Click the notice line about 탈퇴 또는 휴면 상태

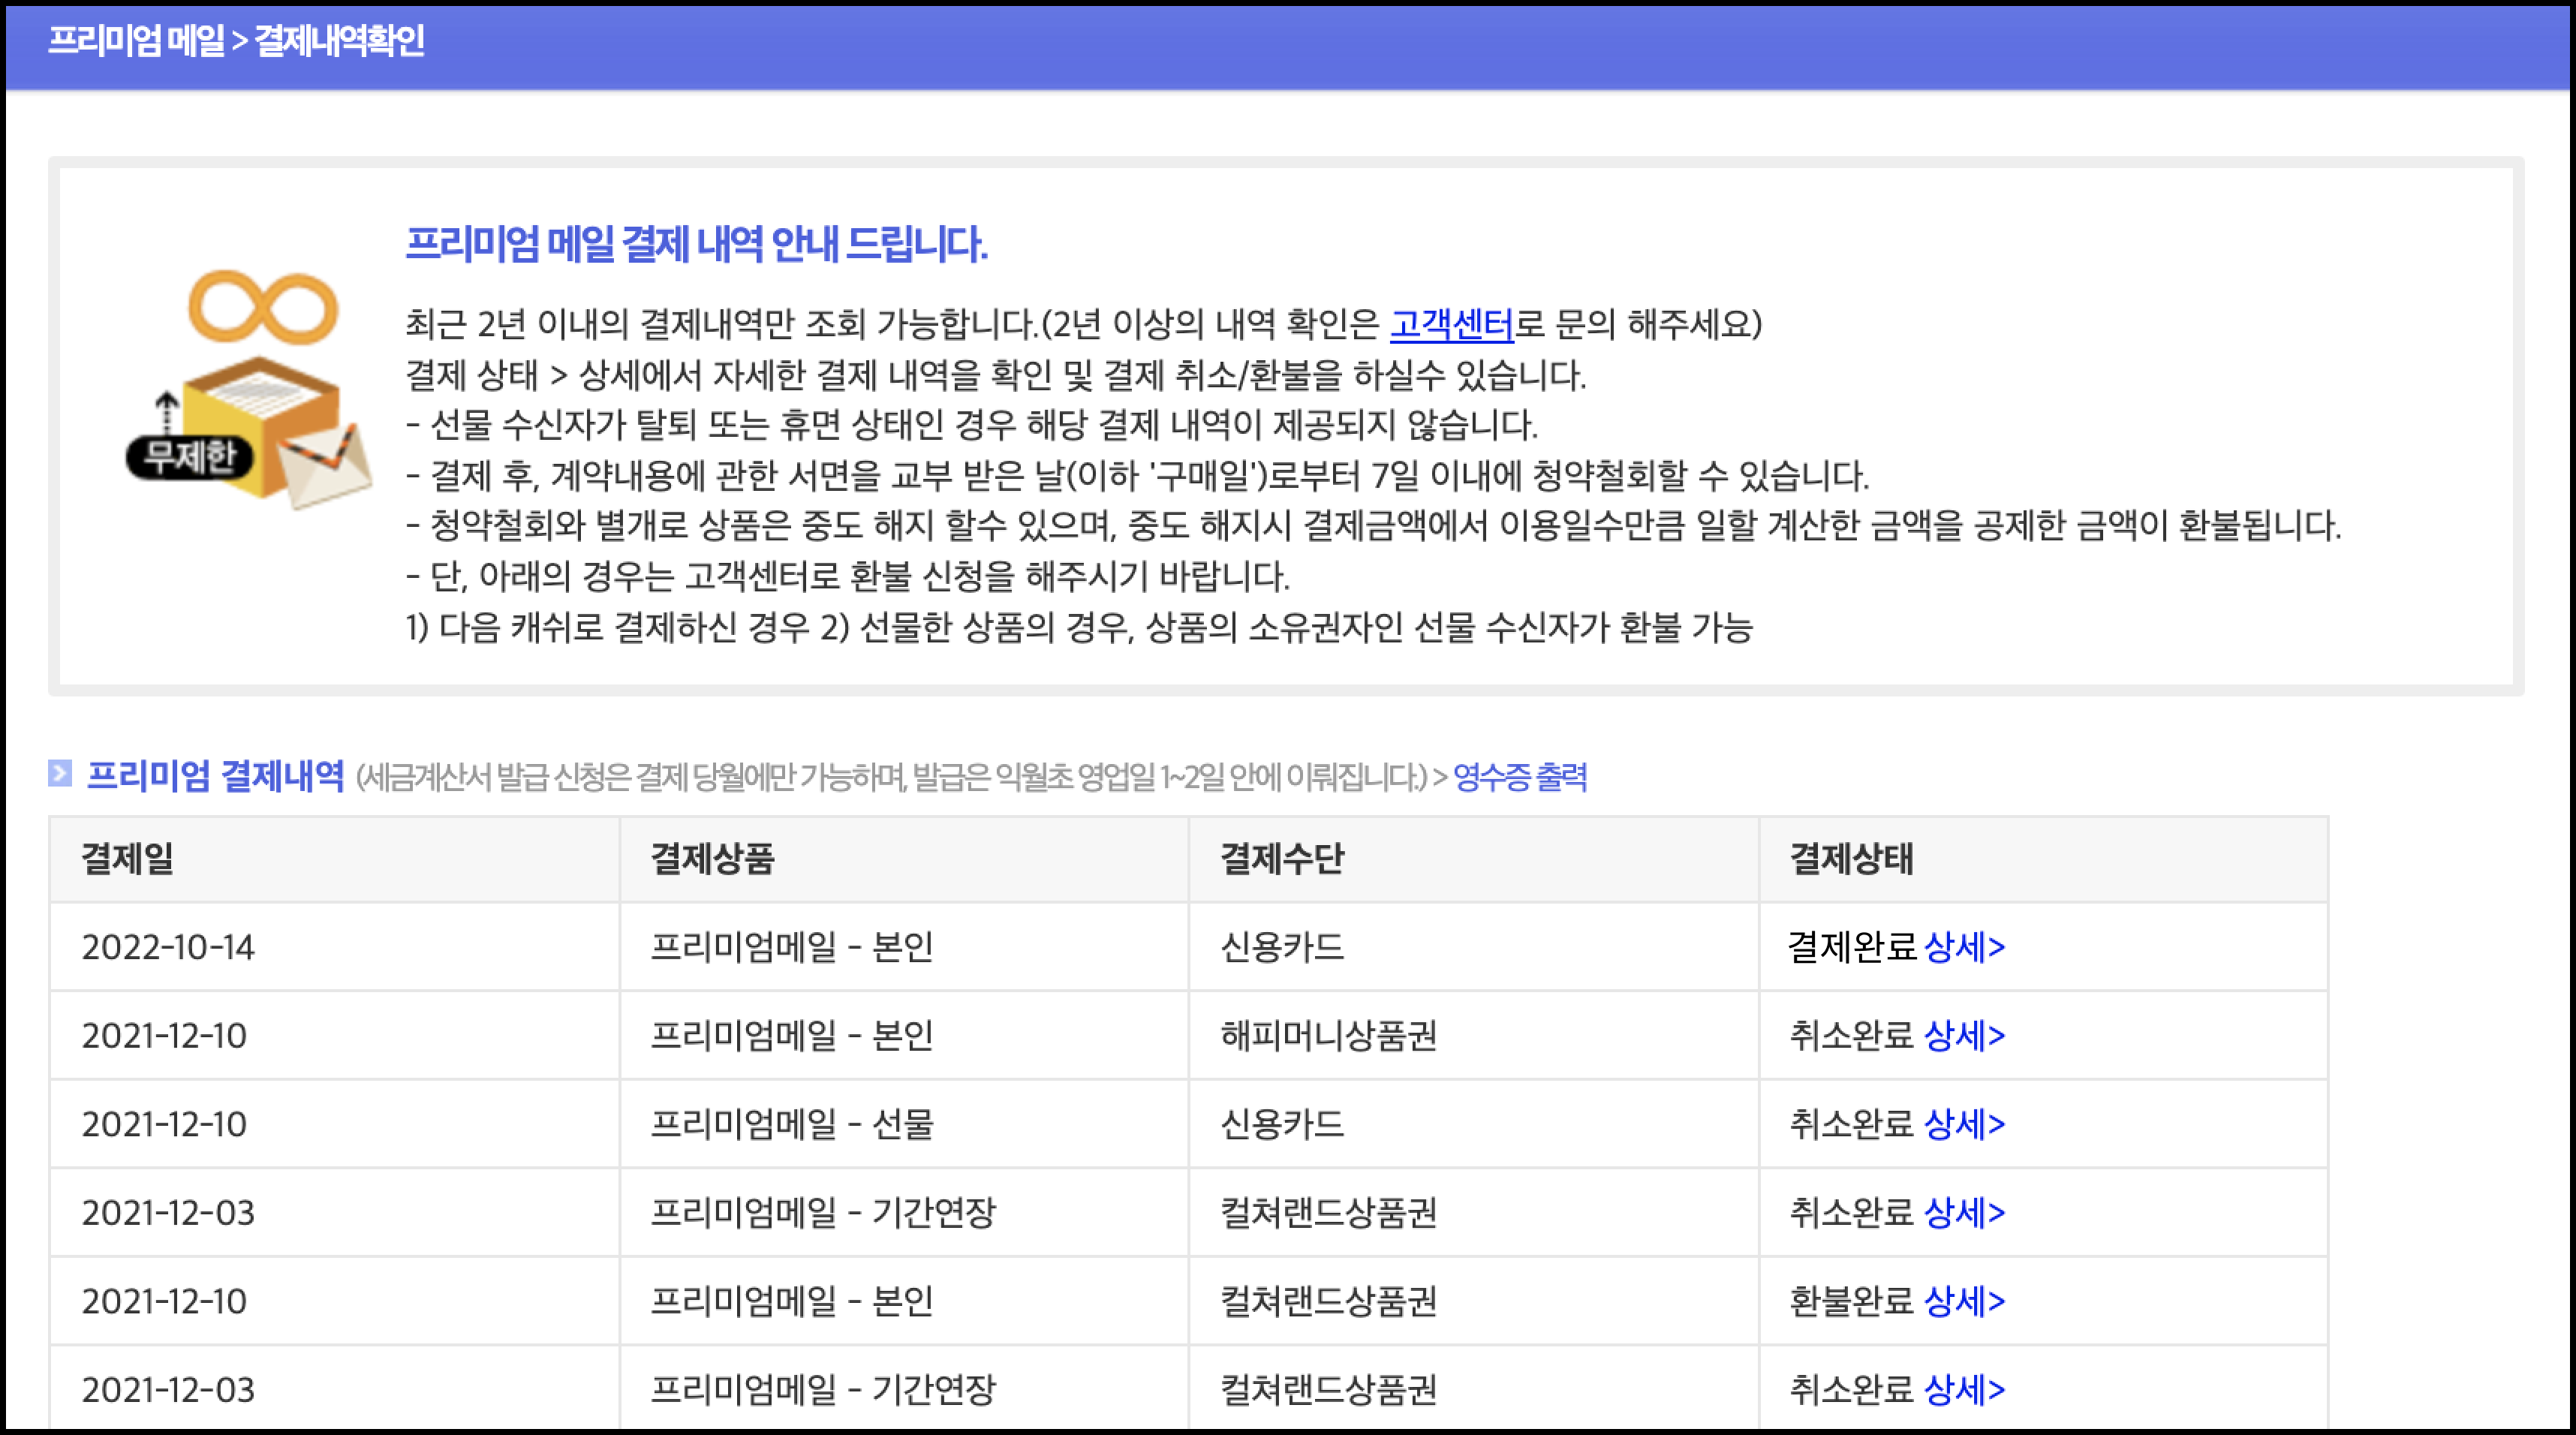click(x=971, y=425)
